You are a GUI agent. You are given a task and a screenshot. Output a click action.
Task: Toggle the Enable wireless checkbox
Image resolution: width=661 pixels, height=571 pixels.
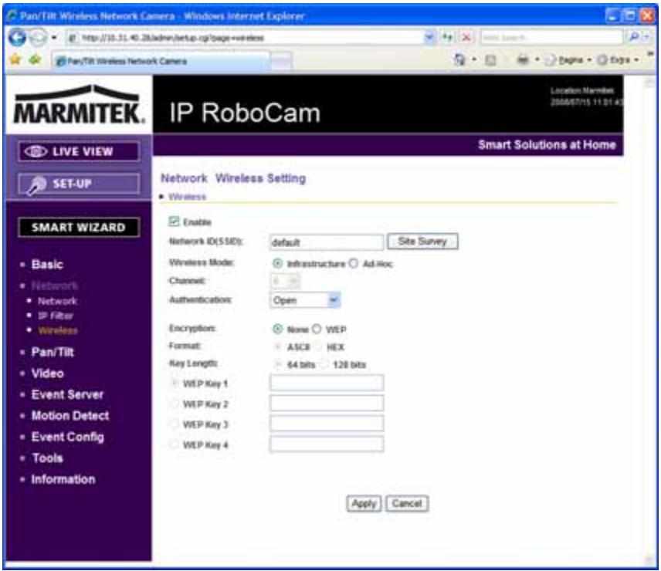(x=174, y=221)
